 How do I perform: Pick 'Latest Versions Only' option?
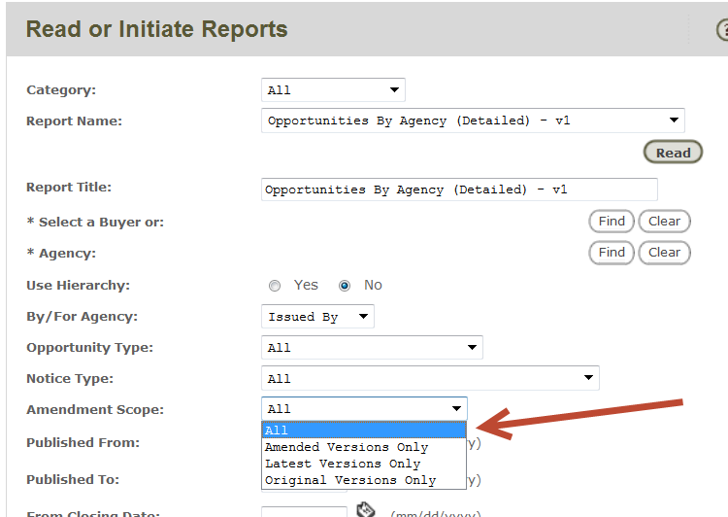click(363, 464)
